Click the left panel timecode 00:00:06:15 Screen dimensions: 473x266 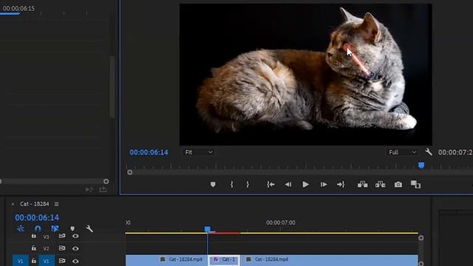pyautogui.click(x=18, y=8)
